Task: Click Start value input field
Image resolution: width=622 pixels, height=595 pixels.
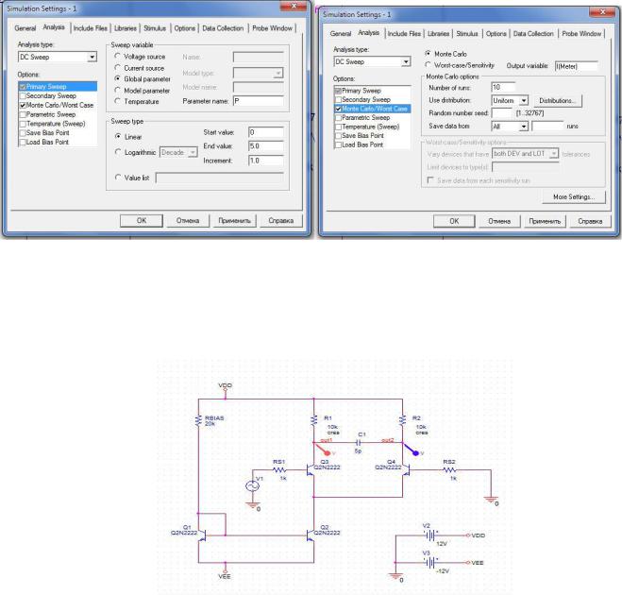Action: (x=266, y=132)
